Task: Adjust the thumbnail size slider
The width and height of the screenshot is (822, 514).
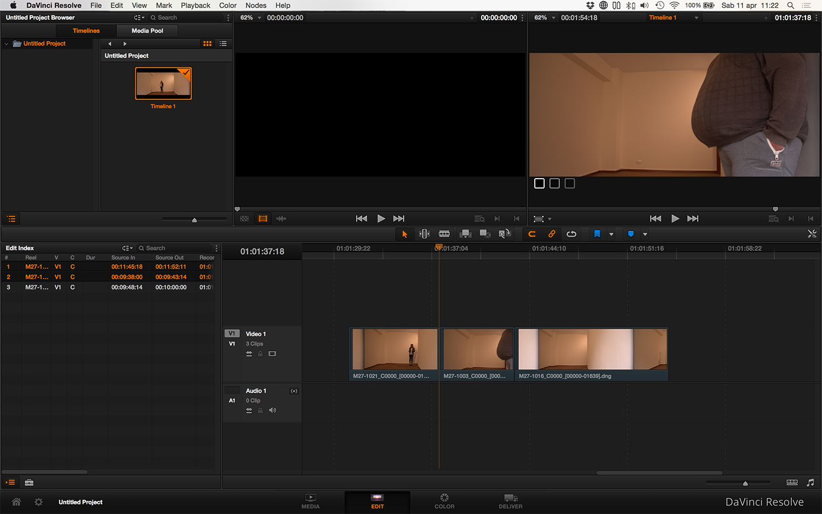Action: click(194, 220)
